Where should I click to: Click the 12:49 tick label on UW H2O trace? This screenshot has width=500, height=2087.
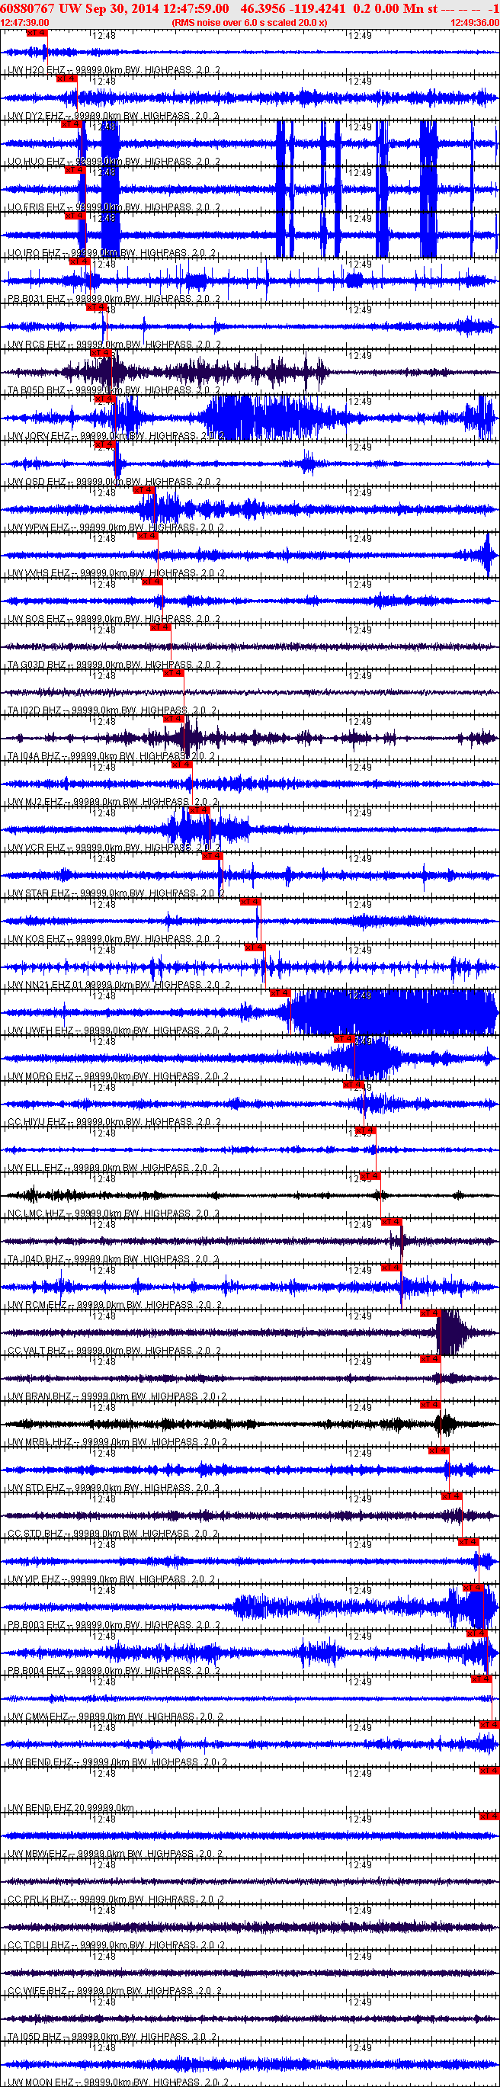[360, 36]
